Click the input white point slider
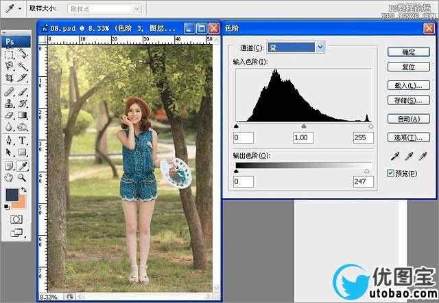Image resolution: width=439 pixels, height=303 pixels. point(370,126)
